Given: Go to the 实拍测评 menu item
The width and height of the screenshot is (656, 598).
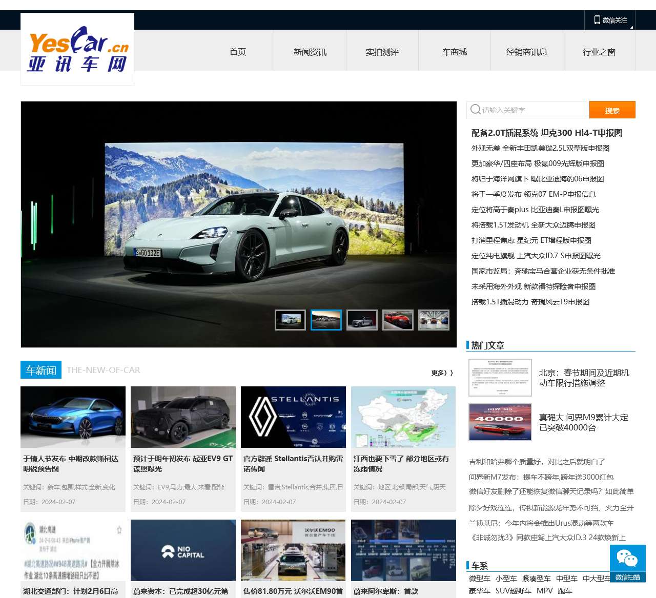Looking at the screenshot, I should [382, 52].
